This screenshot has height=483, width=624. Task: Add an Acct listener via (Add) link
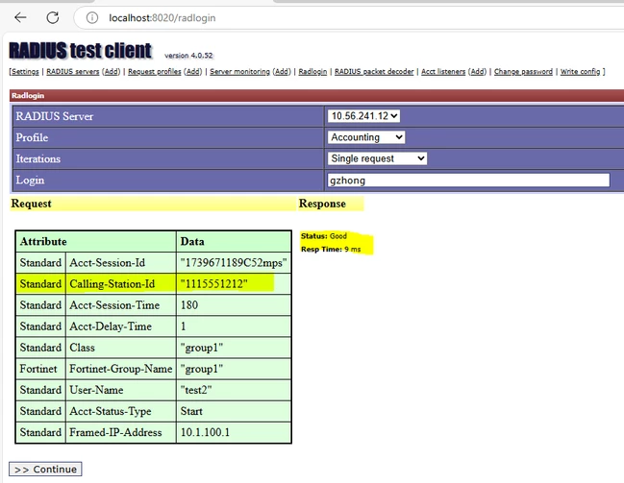tap(477, 72)
